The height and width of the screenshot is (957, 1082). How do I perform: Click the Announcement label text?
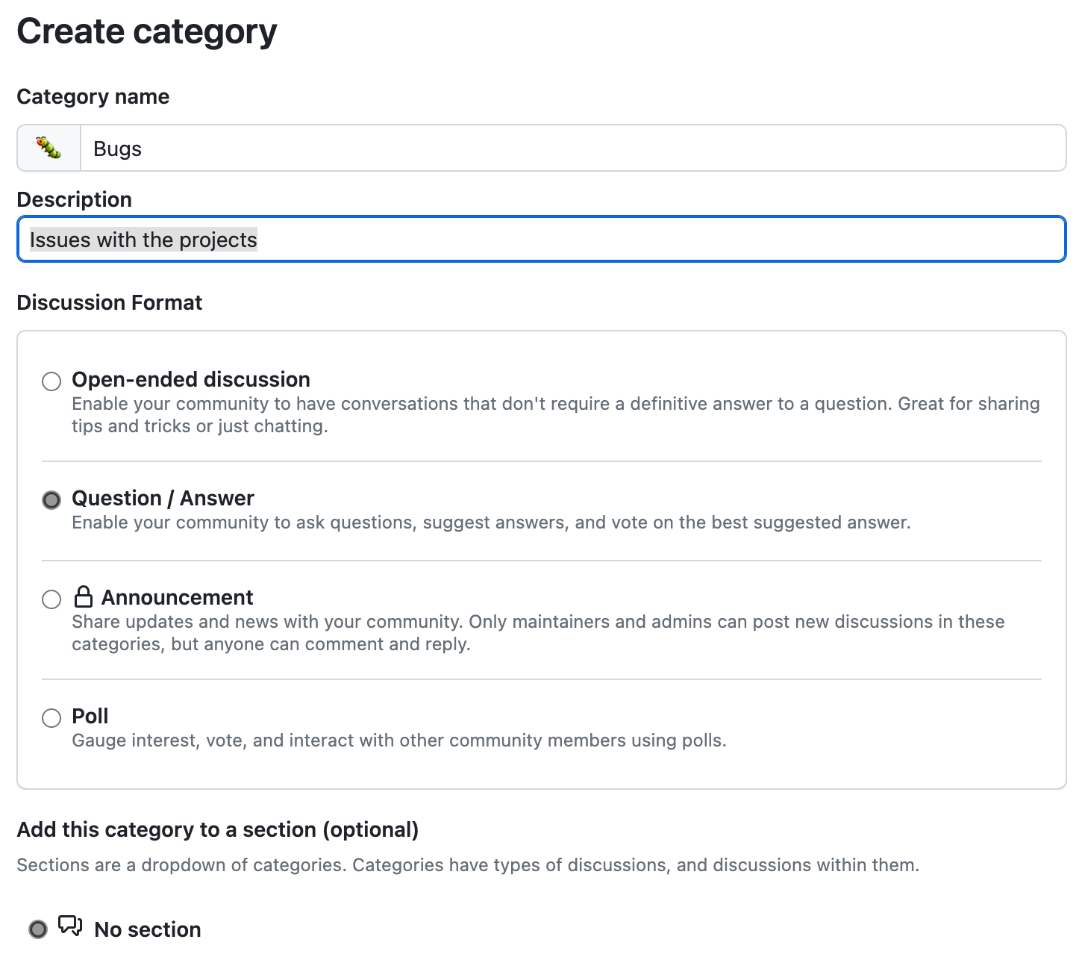tap(178, 597)
